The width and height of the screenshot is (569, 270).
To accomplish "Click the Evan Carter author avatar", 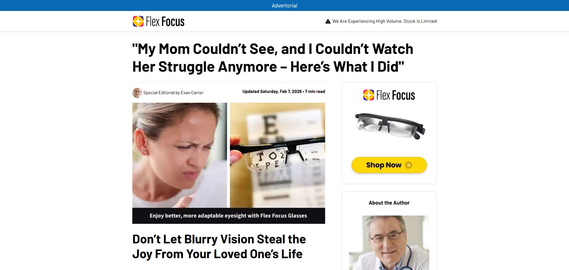I will tap(137, 93).
